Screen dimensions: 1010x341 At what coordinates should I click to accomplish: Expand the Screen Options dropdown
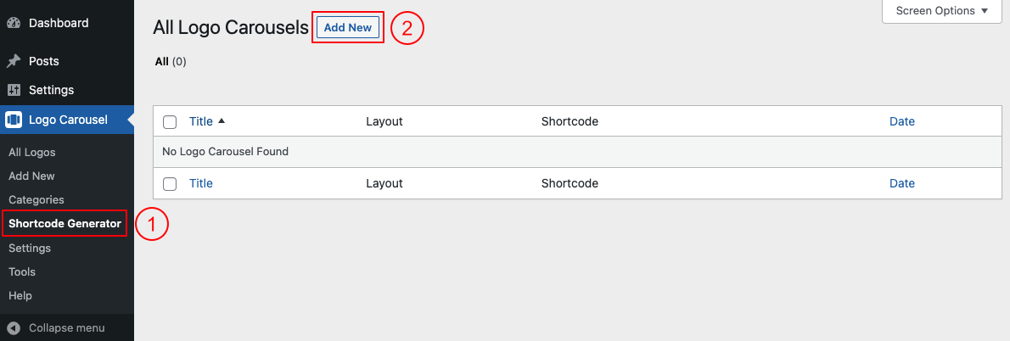[942, 11]
